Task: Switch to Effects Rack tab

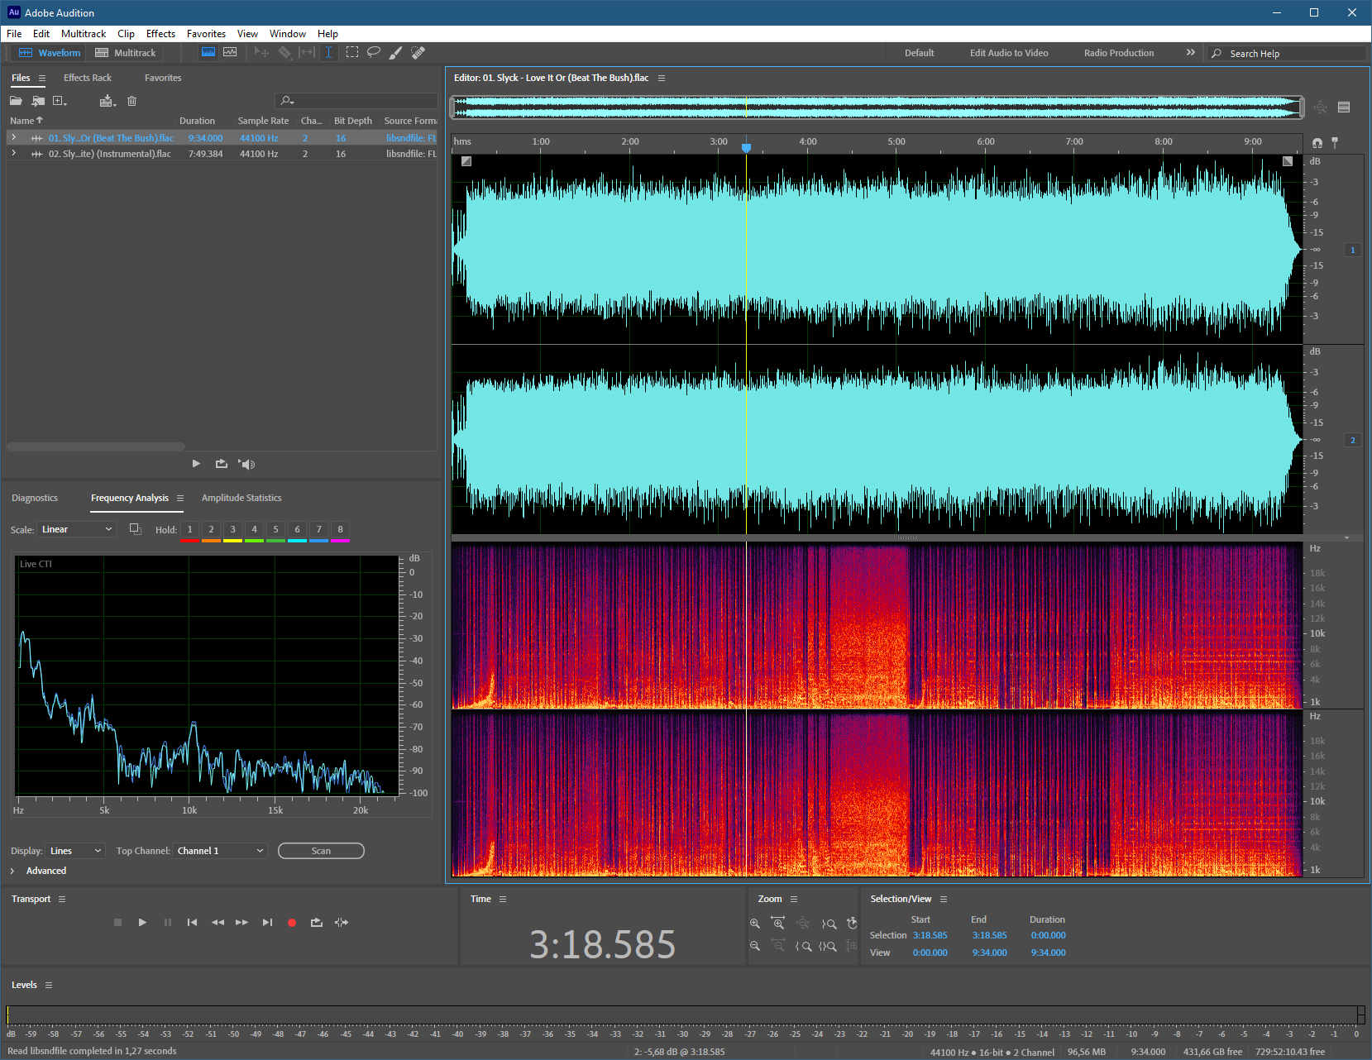Action: (x=88, y=78)
